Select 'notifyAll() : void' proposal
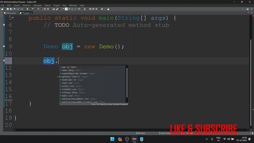The height and width of the screenshot is (143, 254). coord(92,89)
